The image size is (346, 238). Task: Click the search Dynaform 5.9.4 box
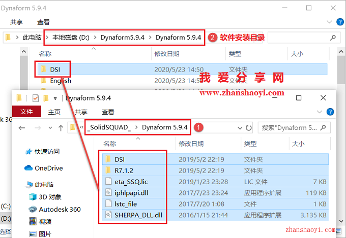tap(294, 128)
